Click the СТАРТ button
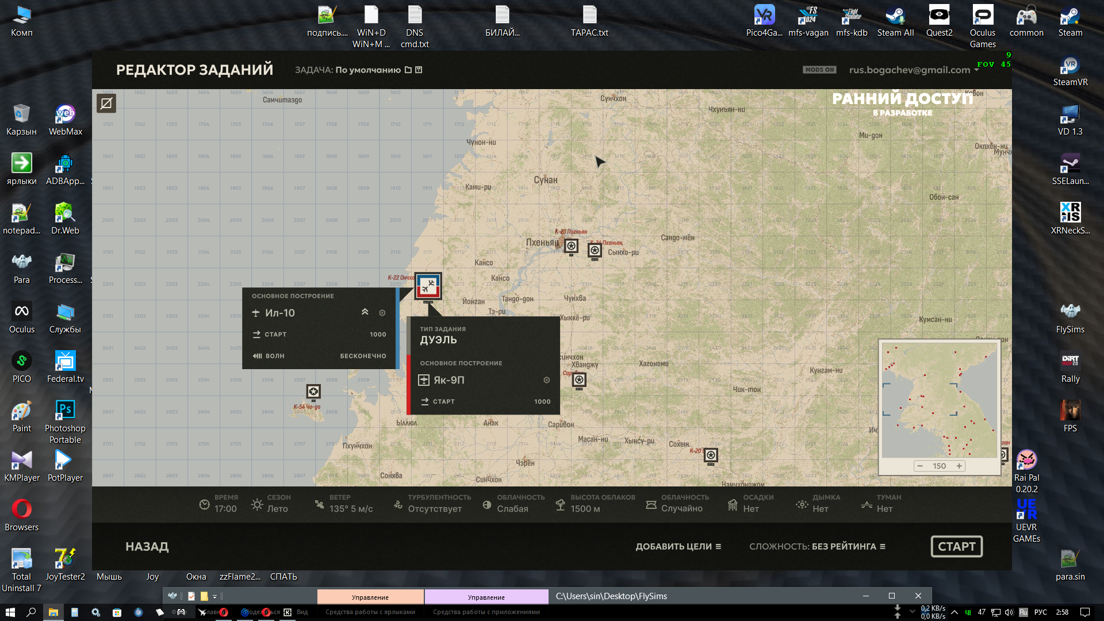The image size is (1104, 621). pyautogui.click(x=957, y=546)
